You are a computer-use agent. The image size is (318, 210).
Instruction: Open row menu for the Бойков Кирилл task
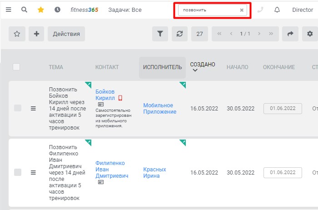click(33, 108)
